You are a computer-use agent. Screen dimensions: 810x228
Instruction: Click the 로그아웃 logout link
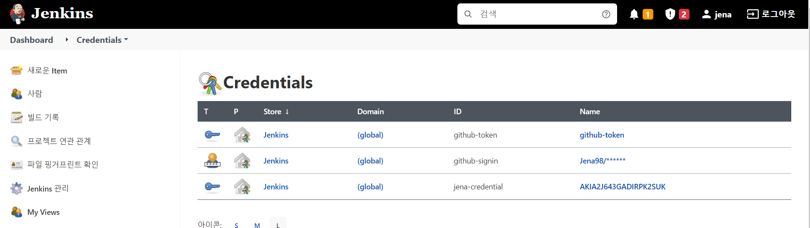pyautogui.click(x=778, y=14)
